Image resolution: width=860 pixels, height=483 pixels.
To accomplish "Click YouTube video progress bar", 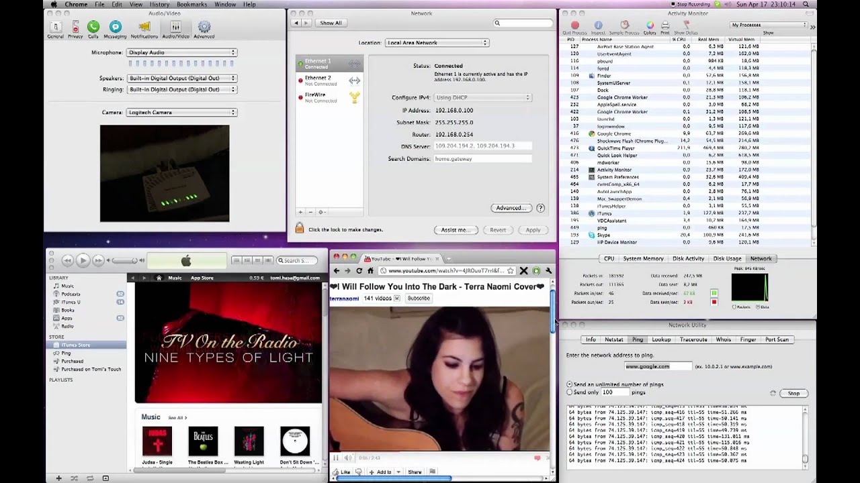I will point(440,451).
